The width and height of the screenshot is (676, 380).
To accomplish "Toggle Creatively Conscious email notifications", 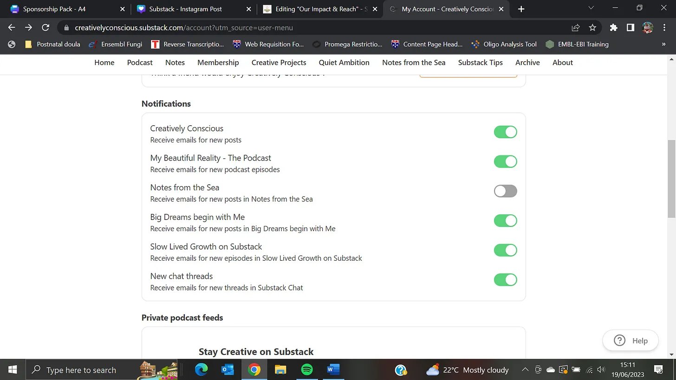I will [x=505, y=132].
